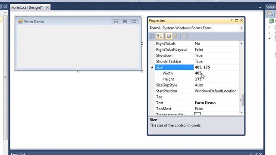Click the form's right-edge resize handle
This screenshot has width=276, height=155.
coord(142,43)
